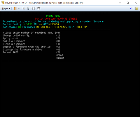Open the removable devices/snapshot icon

(29, 9)
